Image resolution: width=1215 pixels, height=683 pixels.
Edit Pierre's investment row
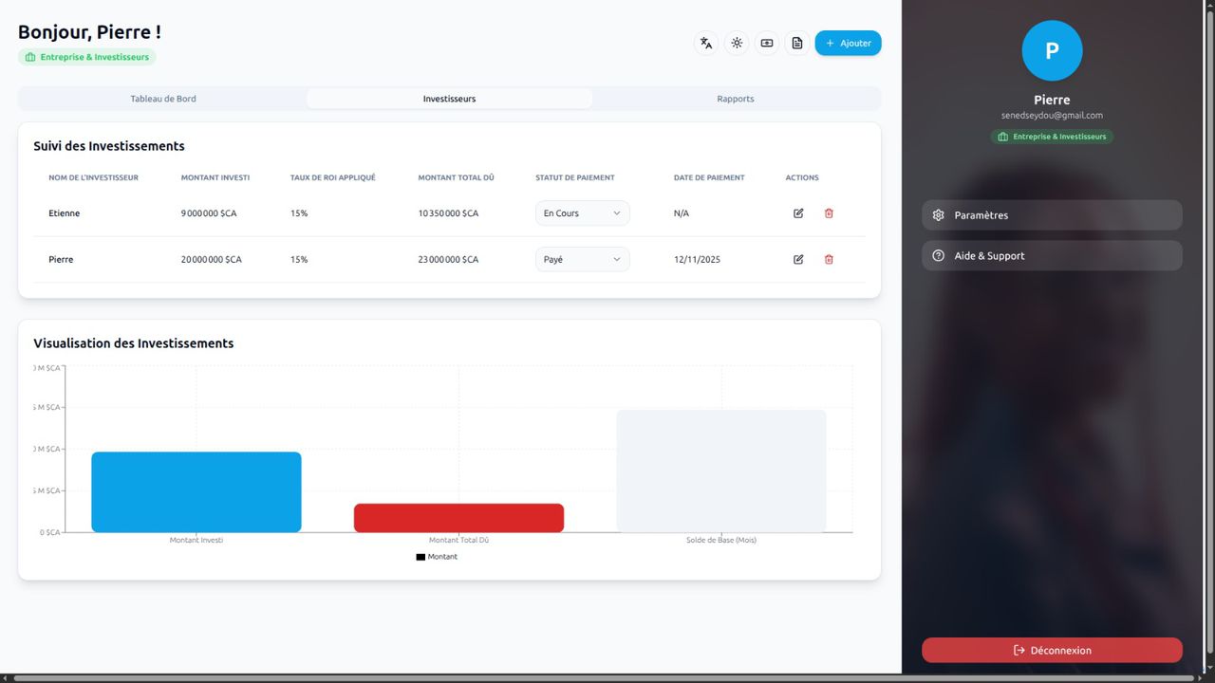pos(798,259)
